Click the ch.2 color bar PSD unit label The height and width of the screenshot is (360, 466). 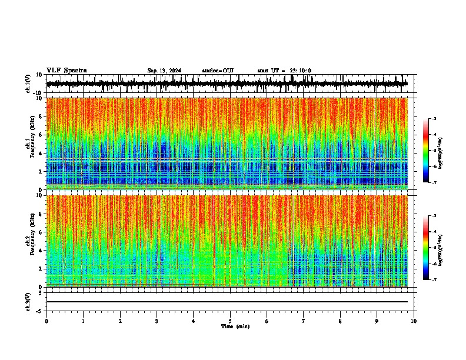441,250
